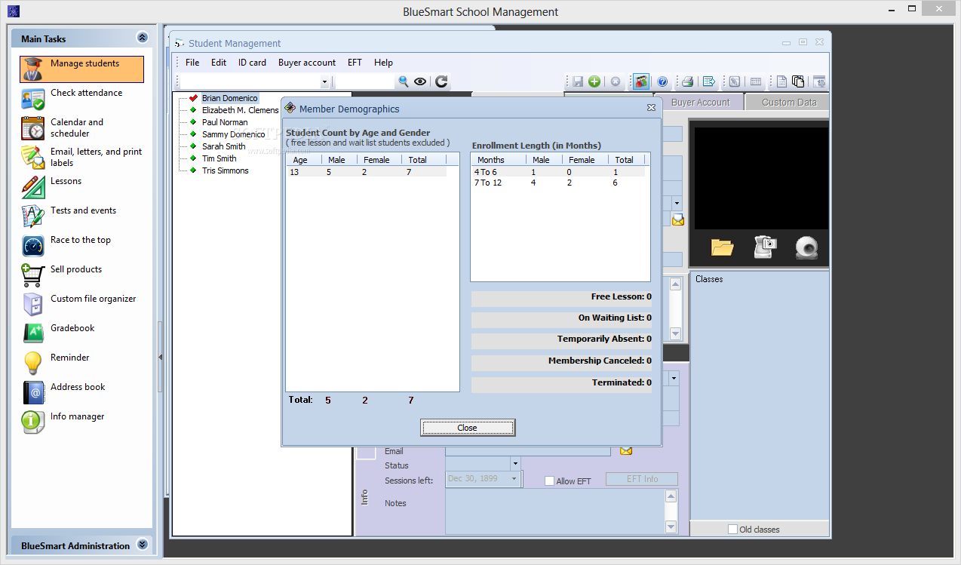This screenshot has width=961, height=565.
Task: Click the magnifier search icon in toolbar
Action: click(x=404, y=81)
